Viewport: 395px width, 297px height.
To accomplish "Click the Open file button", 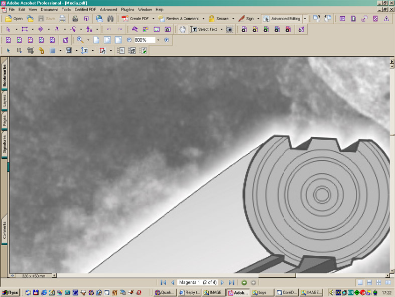I will click(x=14, y=19).
